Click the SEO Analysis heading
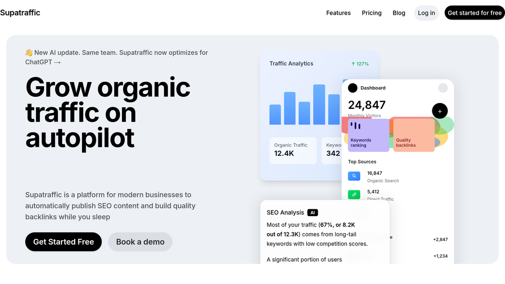 (x=285, y=212)
